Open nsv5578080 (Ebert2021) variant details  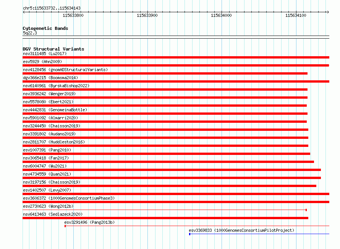coord(48,102)
